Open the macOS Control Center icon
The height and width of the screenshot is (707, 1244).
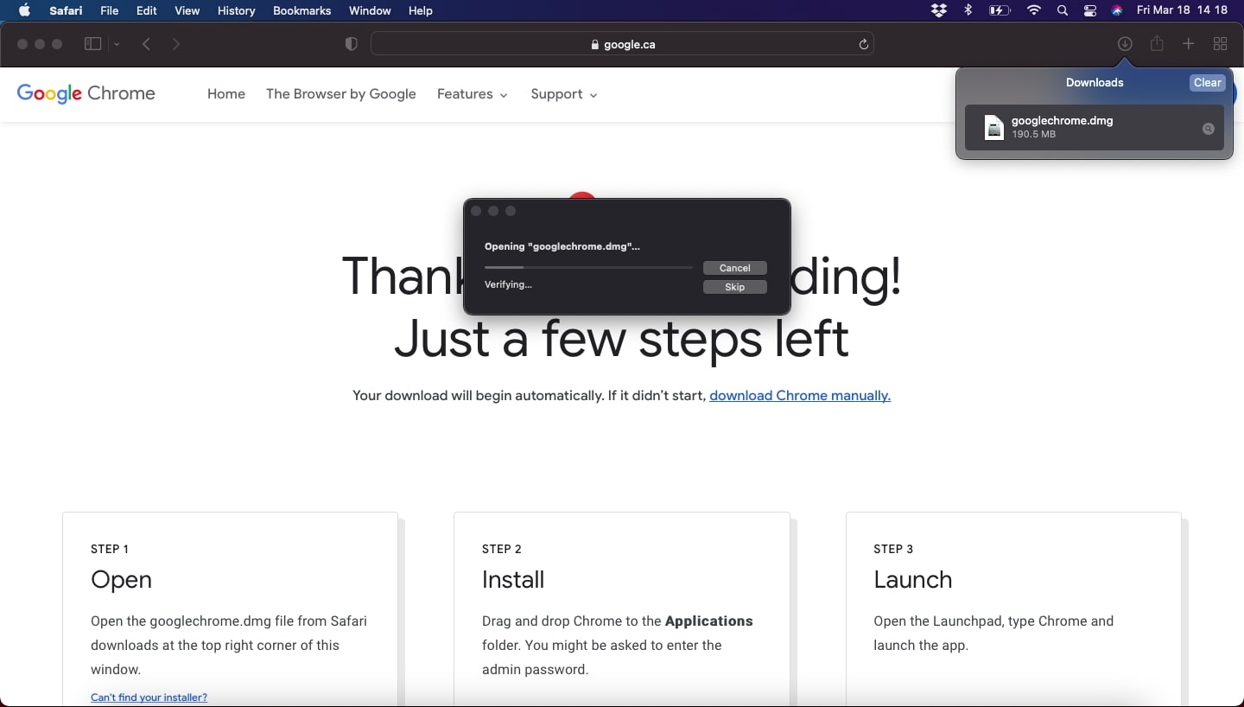(x=1090, y=10)
